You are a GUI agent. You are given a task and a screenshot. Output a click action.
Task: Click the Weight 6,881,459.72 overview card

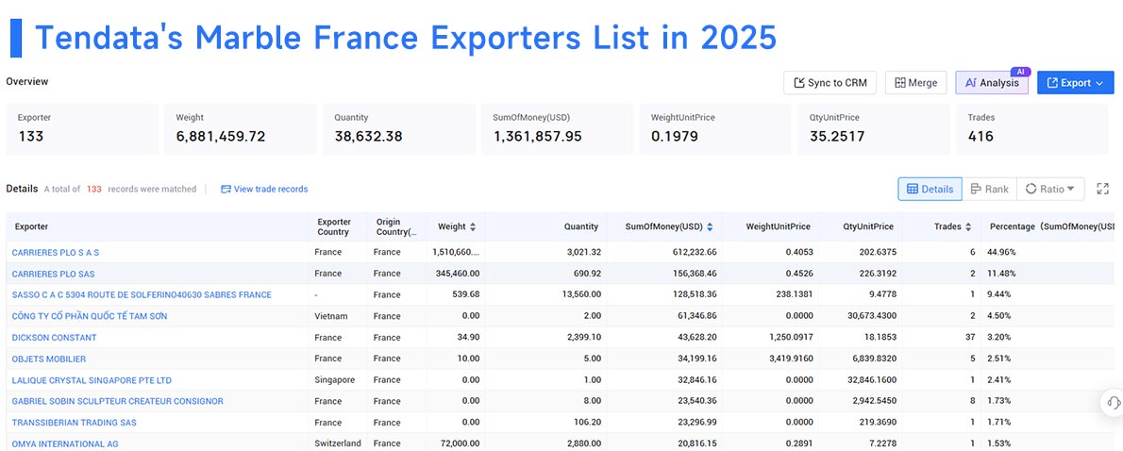tap(241, 129)
